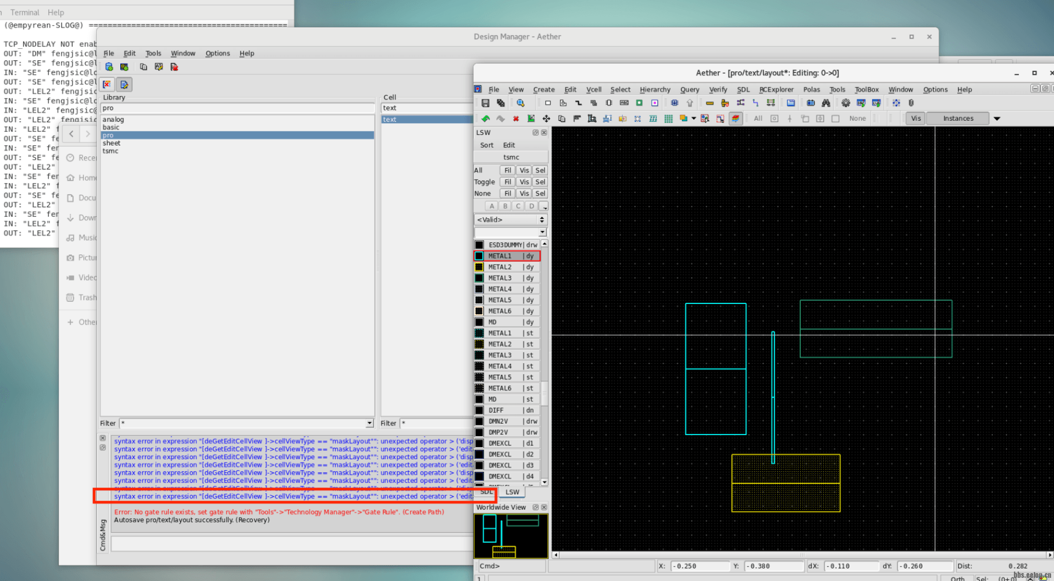Open the Terminal menu in the terminal window

pyautogui.click(x=25, y=12)
